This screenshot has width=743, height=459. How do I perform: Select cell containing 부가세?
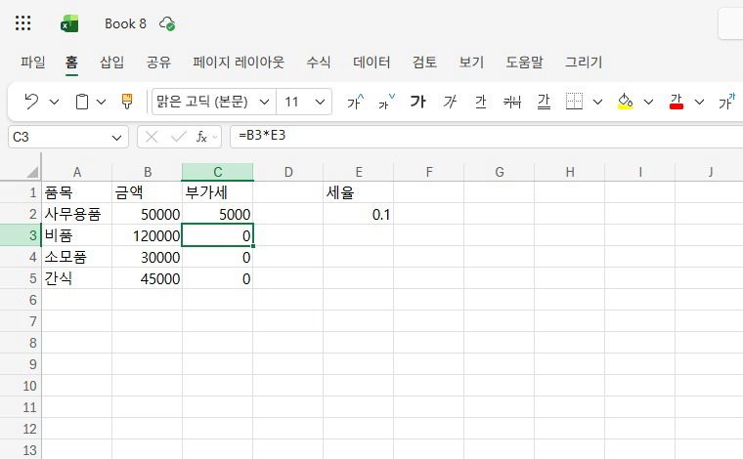click(x=217, y=192)
